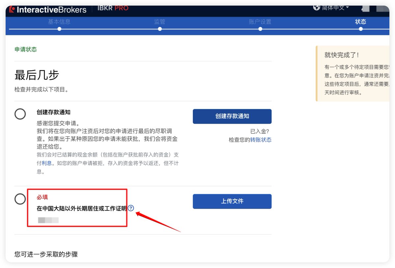Click the 就快完成了! notice heading
This screenshot has height=268, width=395.
tap(342, 55)
